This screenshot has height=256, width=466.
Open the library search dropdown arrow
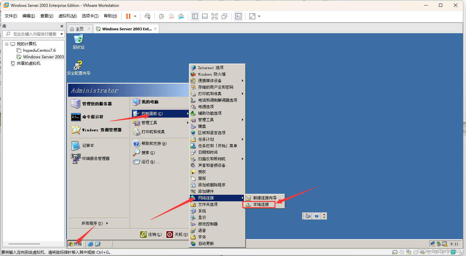pos(62,34)
